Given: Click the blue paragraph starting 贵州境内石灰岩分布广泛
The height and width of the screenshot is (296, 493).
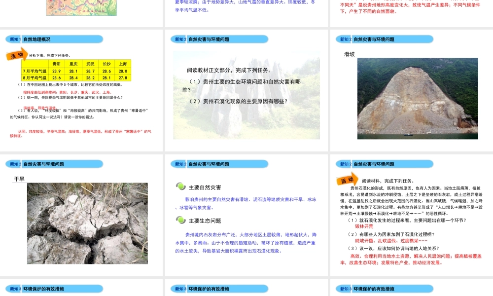Looking at the screenshot, I should [x=246, y=243].
